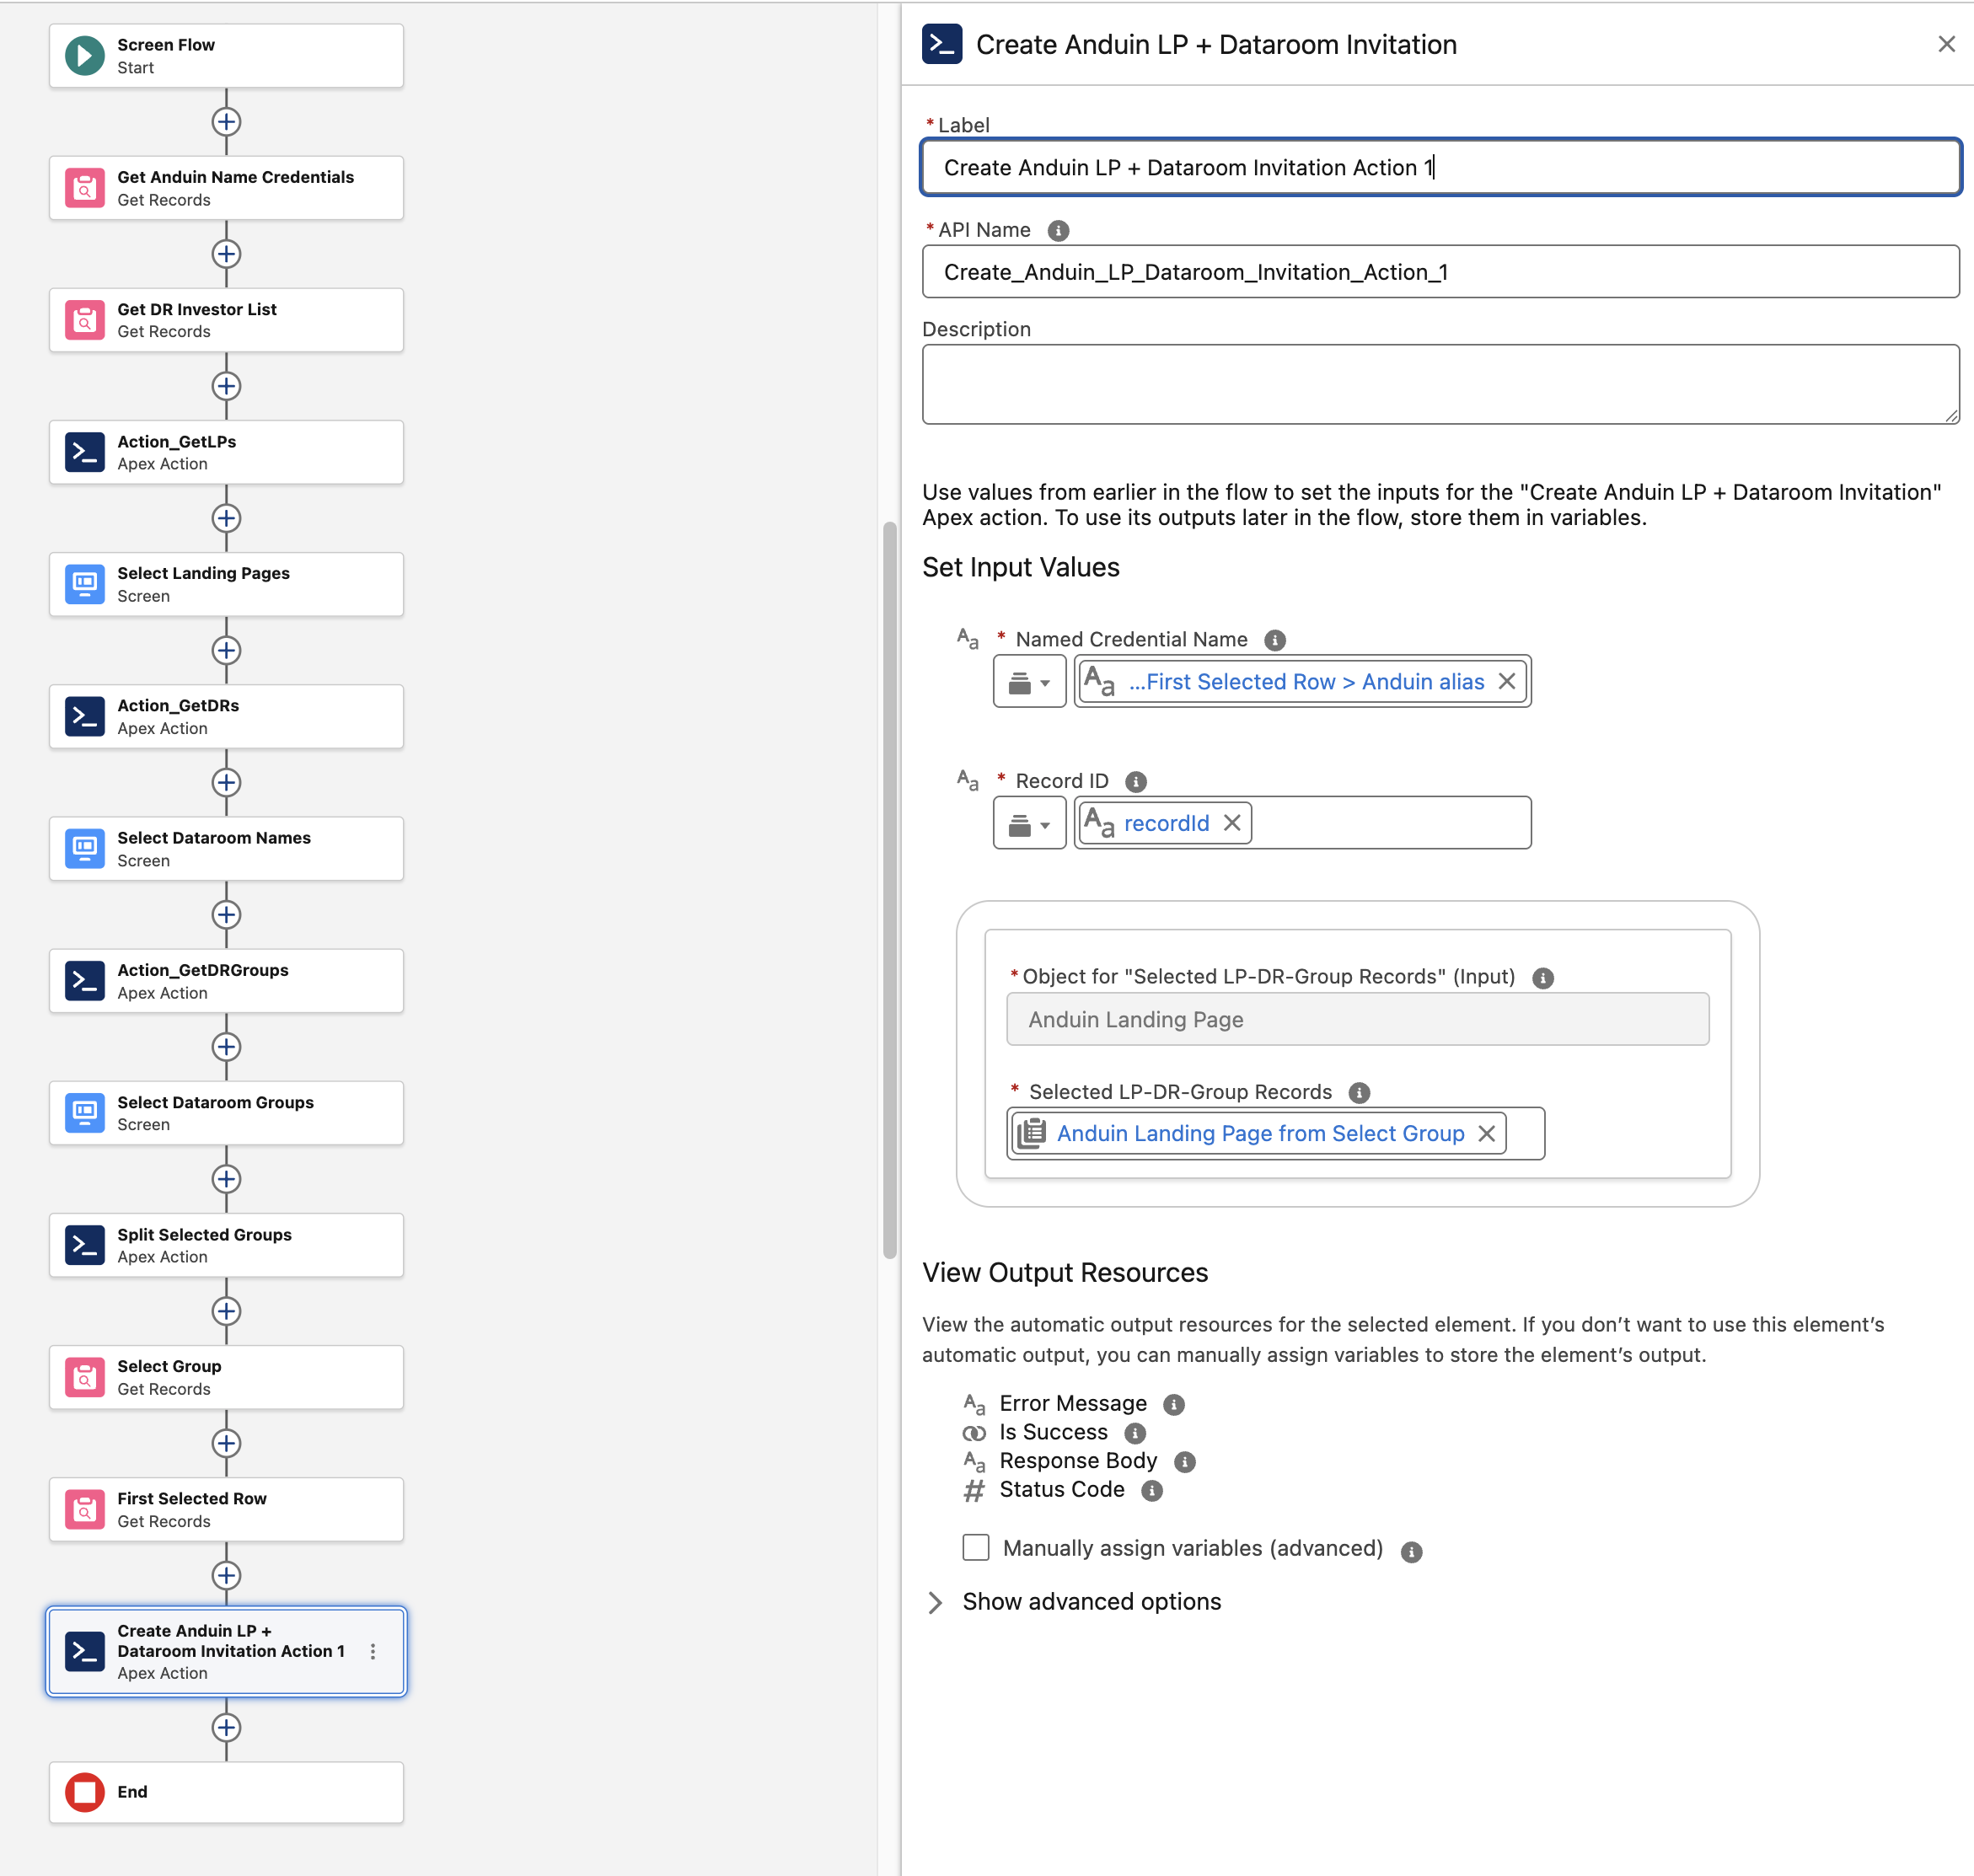Enable Manually assign variables (advanced) checkbox

point(975,1547)
